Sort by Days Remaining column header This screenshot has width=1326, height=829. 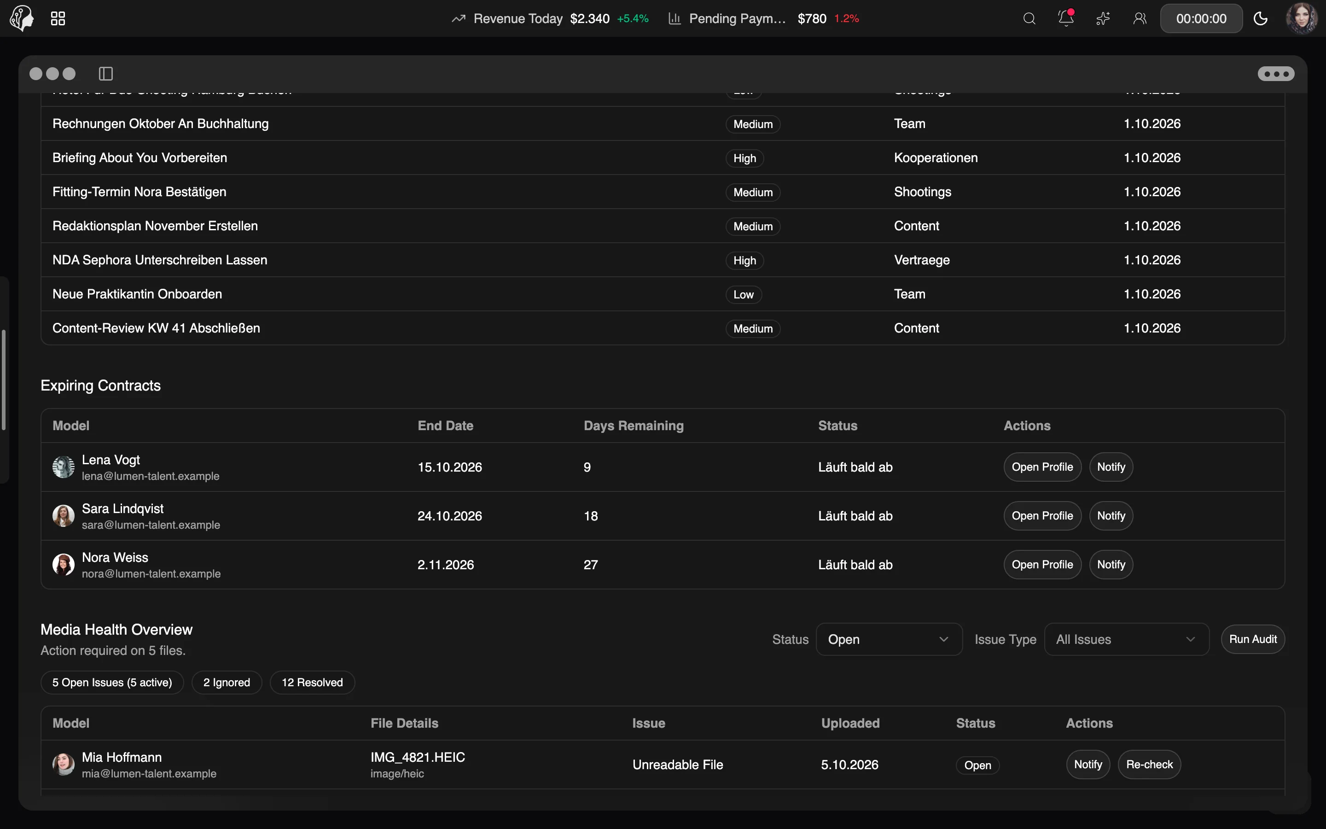634,426
